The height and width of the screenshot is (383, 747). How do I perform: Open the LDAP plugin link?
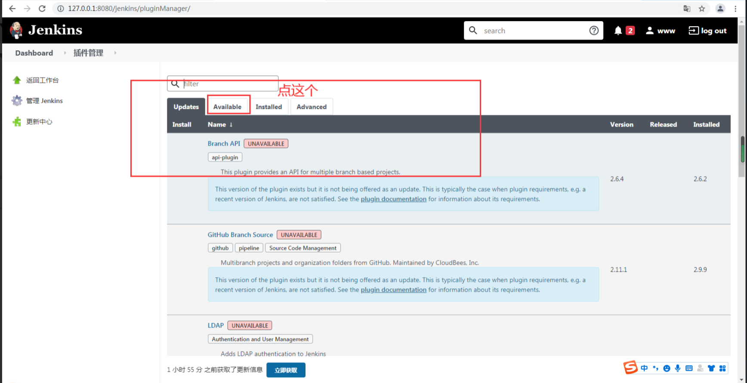(x=216, y=326)
